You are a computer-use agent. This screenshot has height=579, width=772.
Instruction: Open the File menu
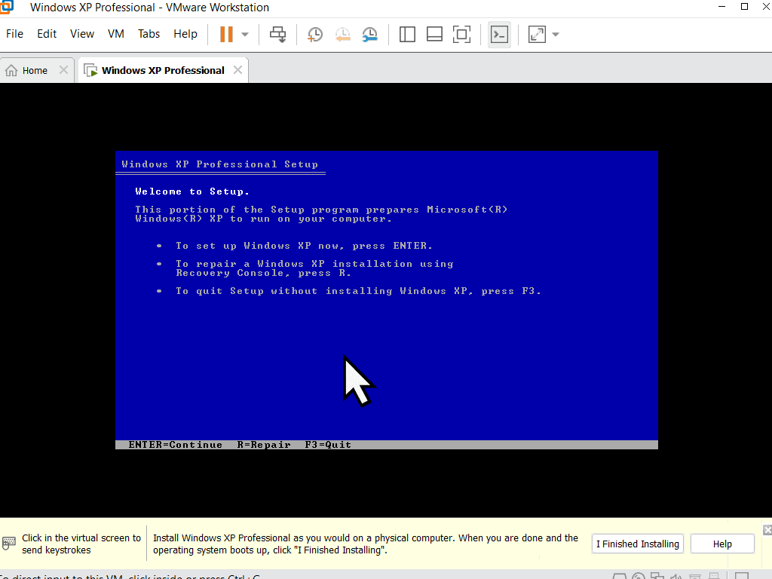pyautogui.click(x=14, y=34)
